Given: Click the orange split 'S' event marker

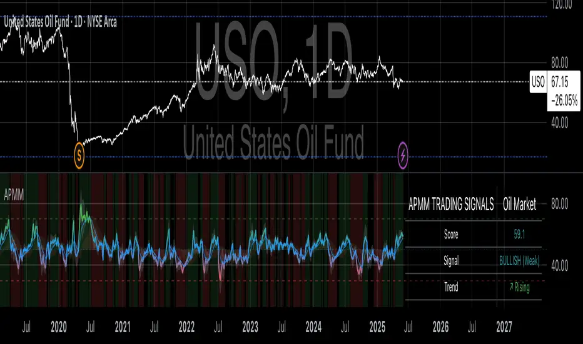Looking at the screenshot, I should coord(79,156).
